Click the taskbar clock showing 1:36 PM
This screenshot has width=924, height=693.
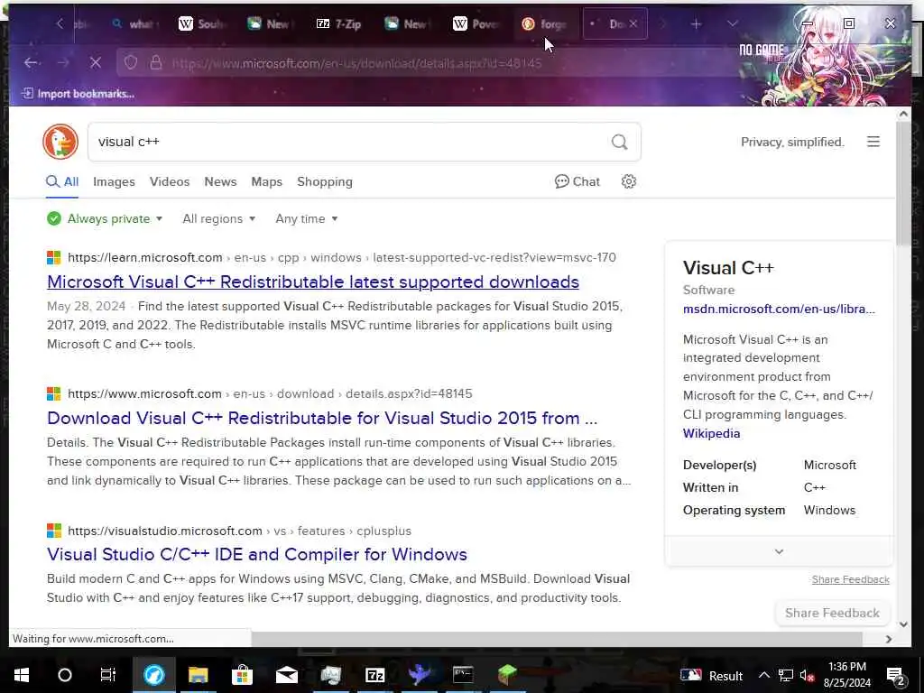(x=846, y=675)
